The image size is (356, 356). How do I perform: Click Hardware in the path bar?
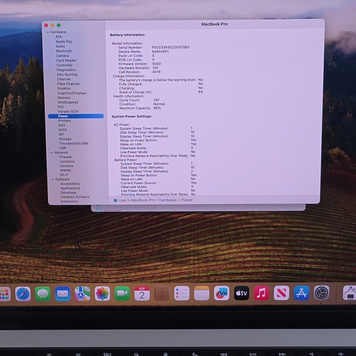tap(168, 200)
